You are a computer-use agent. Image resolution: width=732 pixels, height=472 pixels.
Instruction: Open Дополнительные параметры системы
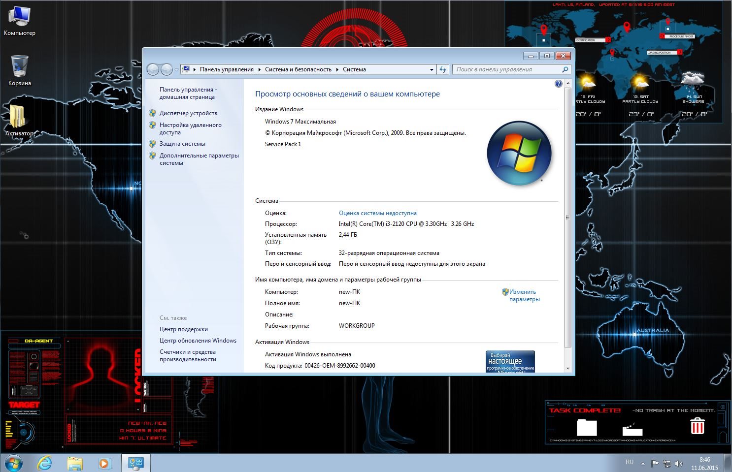[x=199, y=159]
